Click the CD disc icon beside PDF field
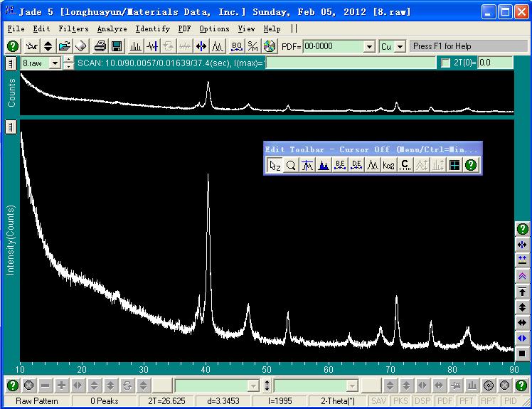Image resolution: width=532 pixels, height=409 pixels. pos(270,46)
